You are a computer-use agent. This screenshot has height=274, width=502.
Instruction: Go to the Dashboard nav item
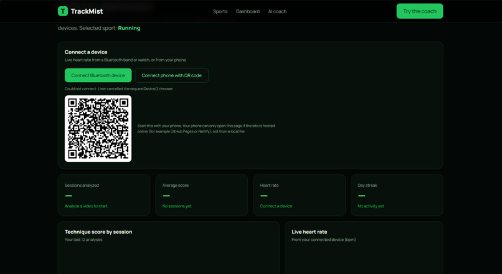[248, 11]
